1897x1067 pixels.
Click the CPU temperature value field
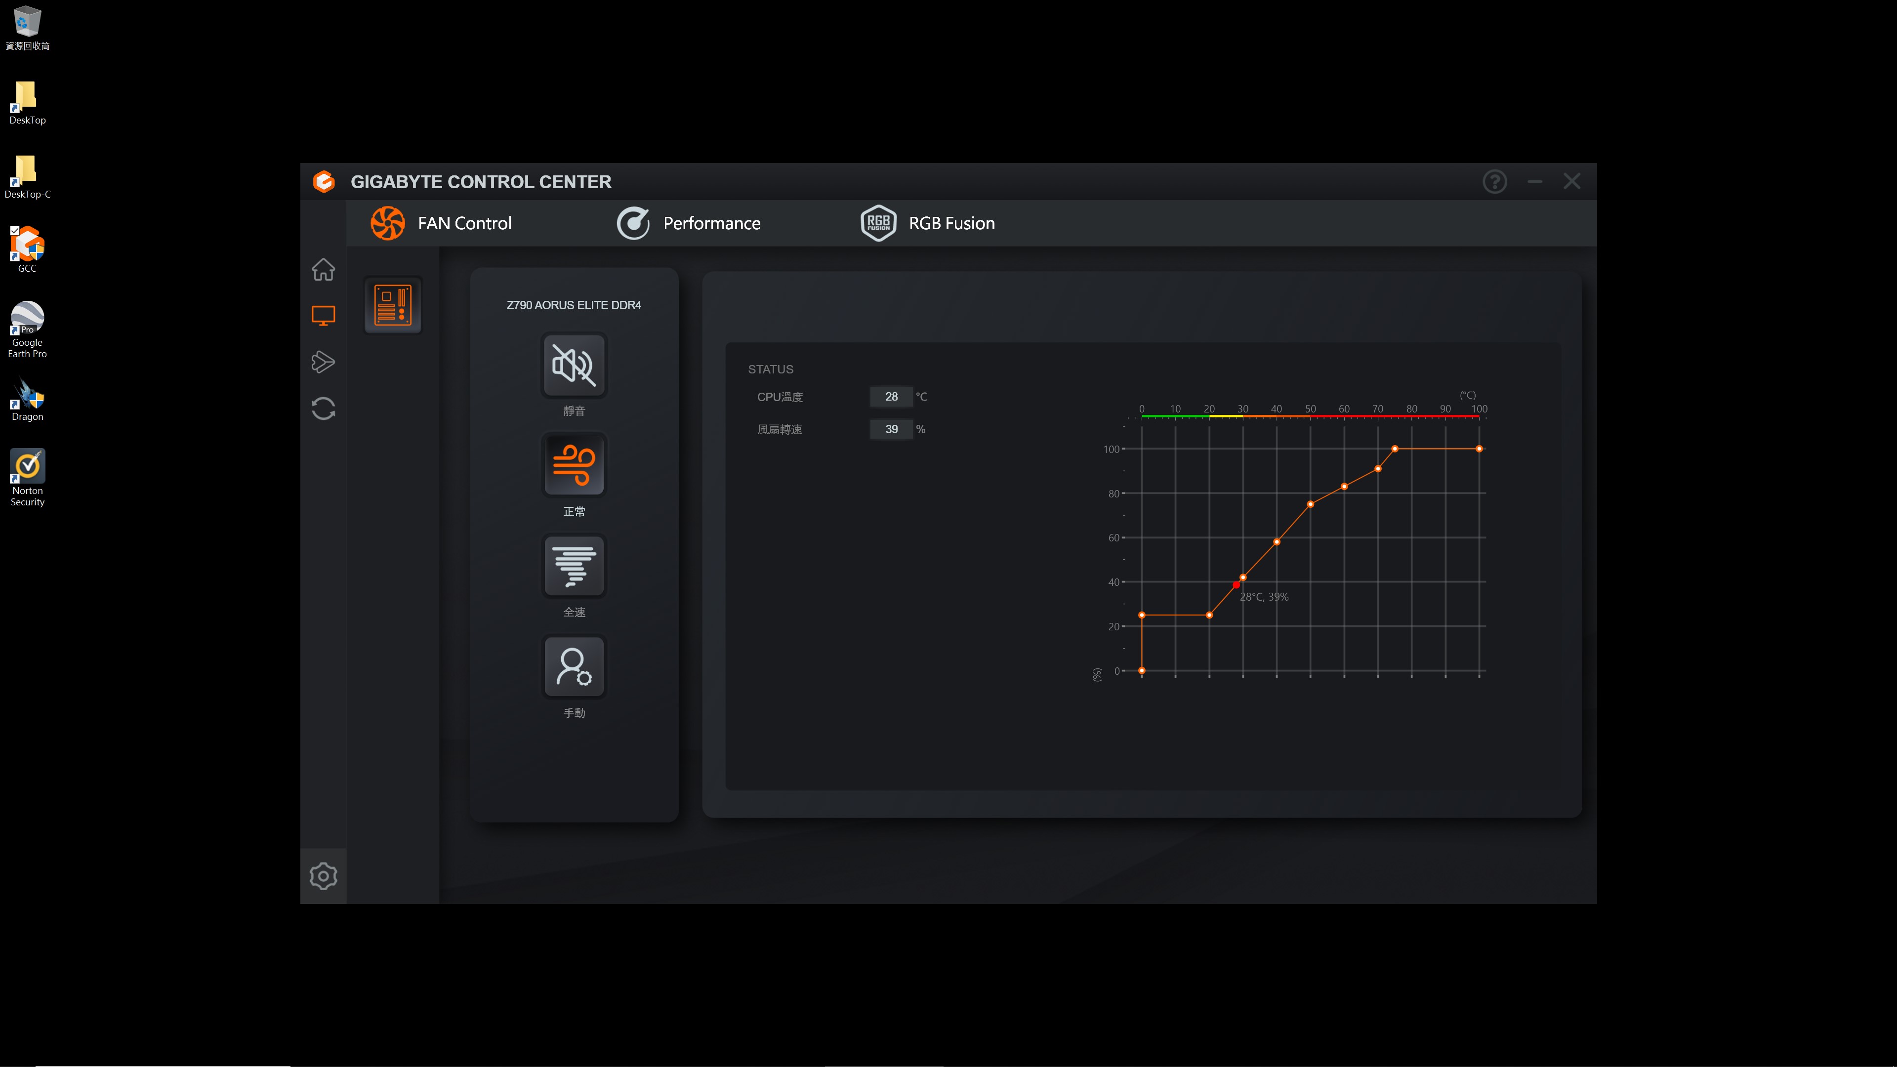[x=891, y=397]
